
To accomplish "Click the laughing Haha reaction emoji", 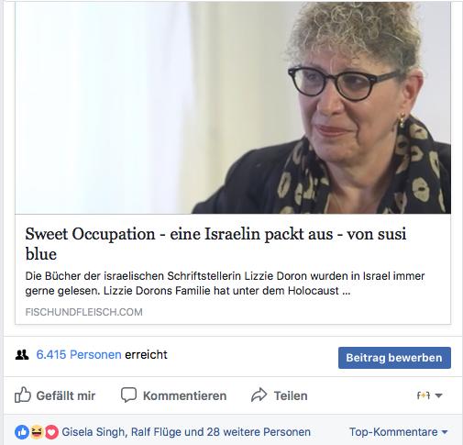I will [37, 432].
